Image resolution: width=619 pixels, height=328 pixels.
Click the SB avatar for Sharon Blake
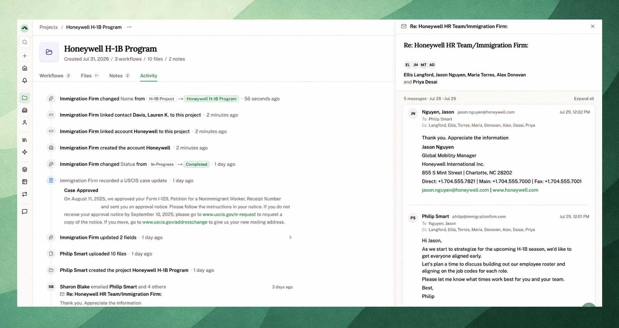coord(51,287)
